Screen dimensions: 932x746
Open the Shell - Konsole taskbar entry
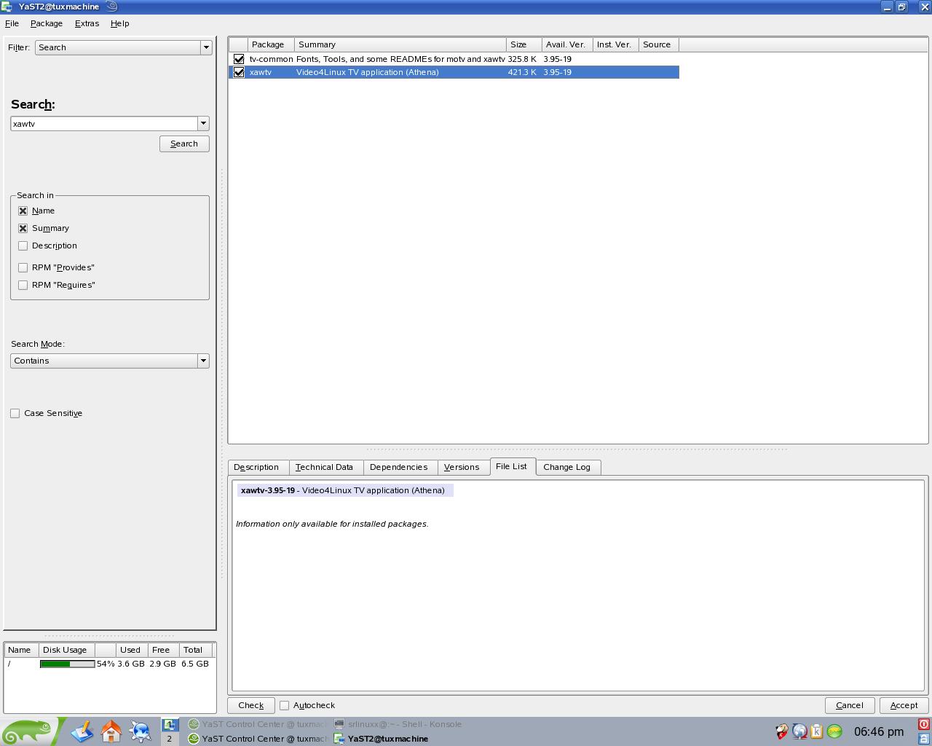pyautogui.click(x=398, y=724)
